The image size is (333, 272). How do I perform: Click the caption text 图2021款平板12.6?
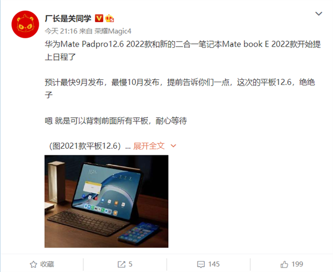(85, 146)
